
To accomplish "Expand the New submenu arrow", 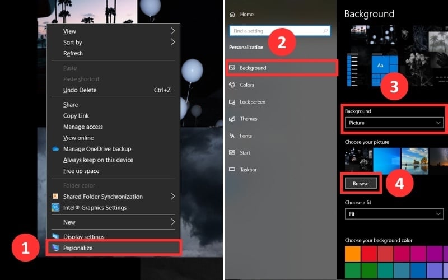I will tap(173, 222).
